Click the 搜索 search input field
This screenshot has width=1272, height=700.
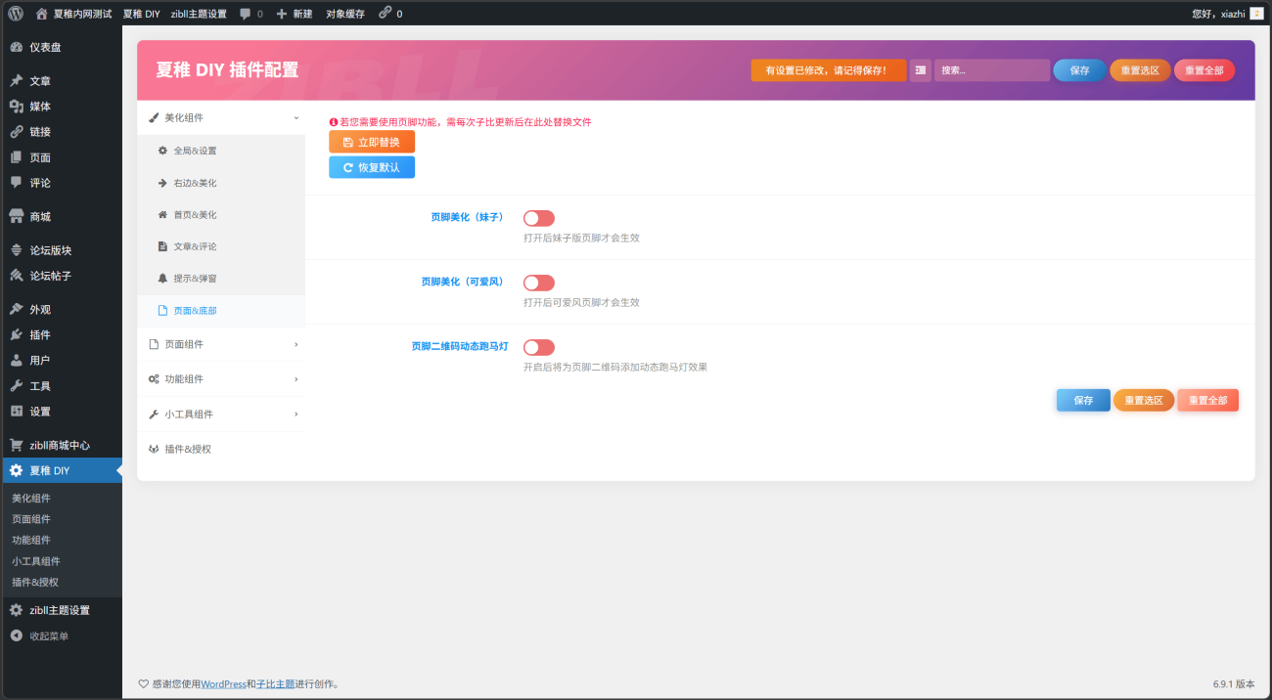[991, 70]
